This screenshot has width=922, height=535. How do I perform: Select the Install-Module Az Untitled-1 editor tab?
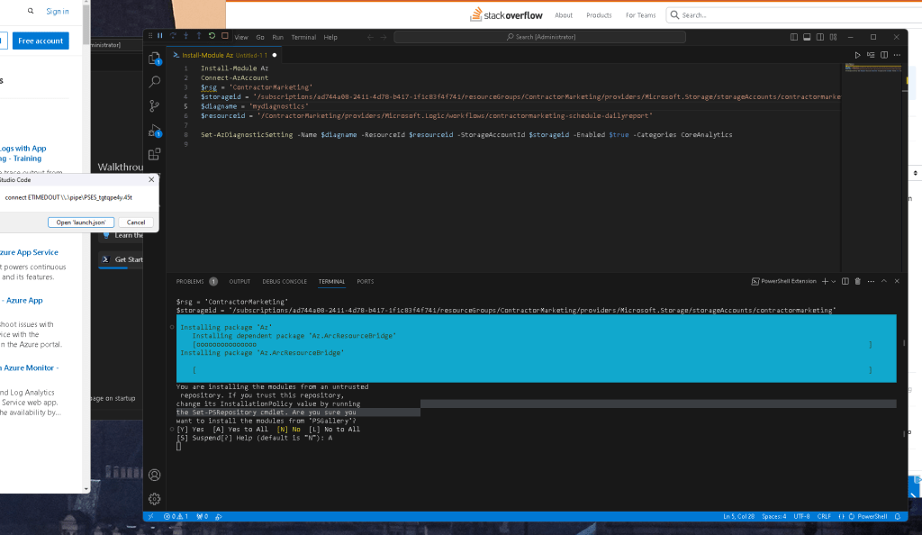coord(224,55)
